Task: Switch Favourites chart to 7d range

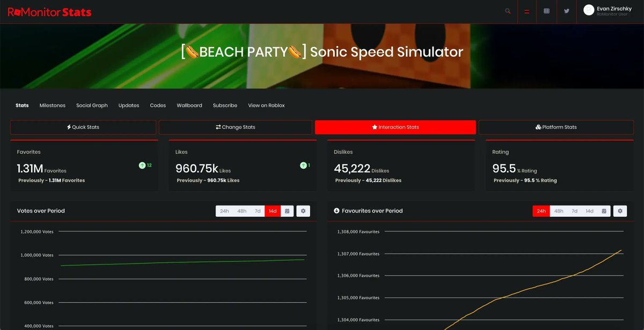Action: point(574,211)
